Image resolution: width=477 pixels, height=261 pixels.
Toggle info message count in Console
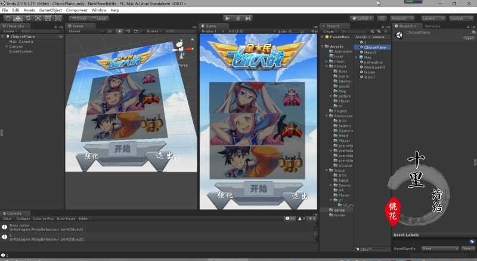pyautogui.click(x=290, y=219)
